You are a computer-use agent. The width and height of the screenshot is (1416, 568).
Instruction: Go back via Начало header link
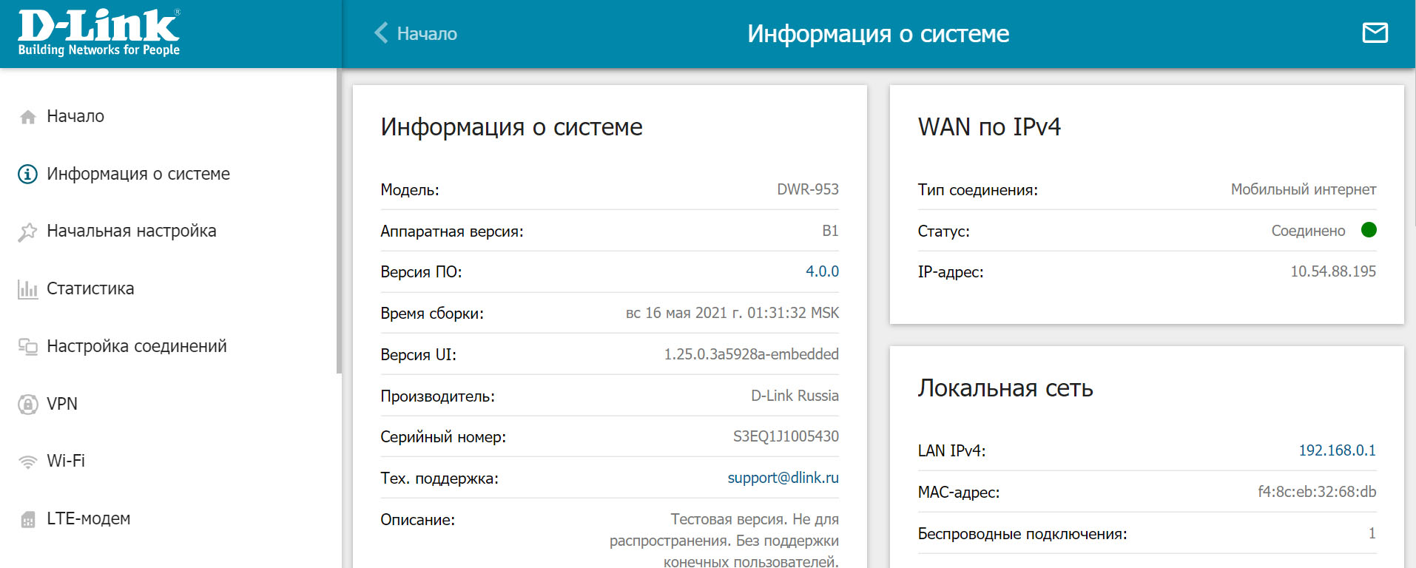(427, 33)
